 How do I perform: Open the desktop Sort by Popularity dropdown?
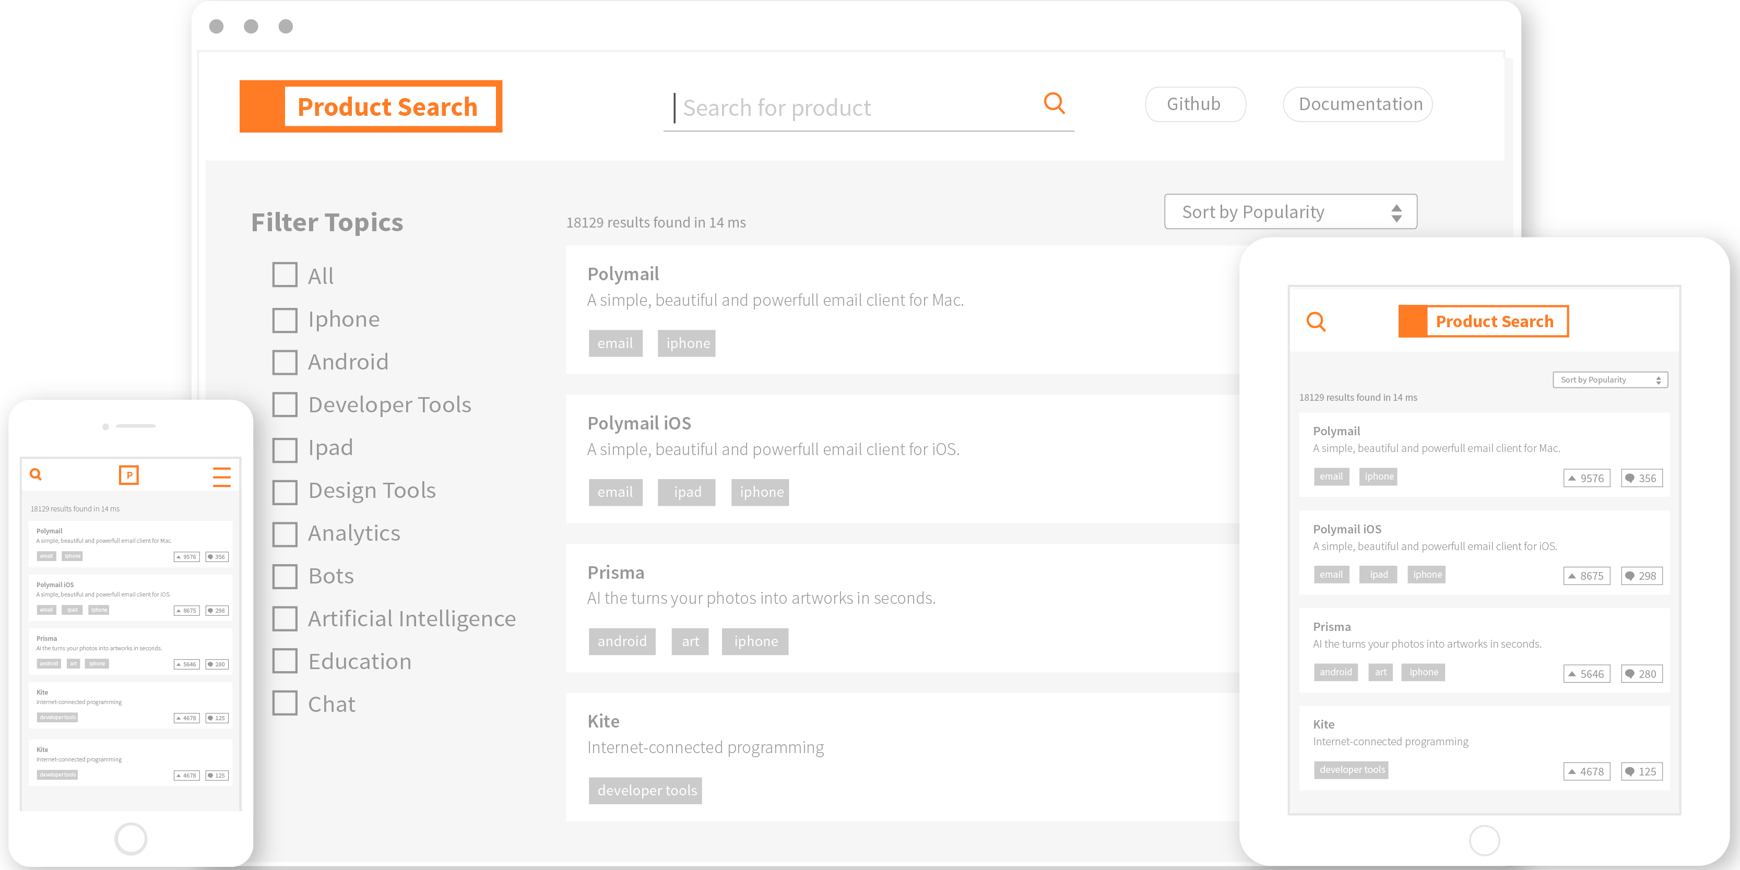[1290, 212]
